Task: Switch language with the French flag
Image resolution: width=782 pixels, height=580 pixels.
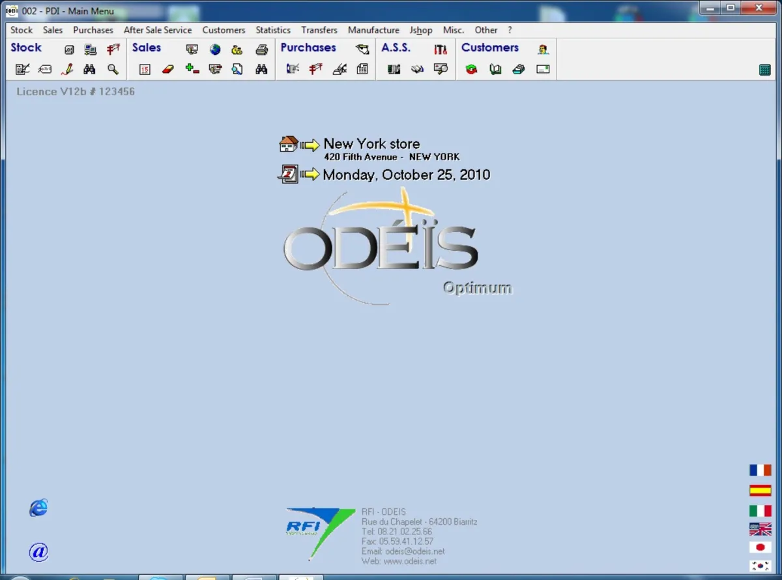Action: point(760,470)
